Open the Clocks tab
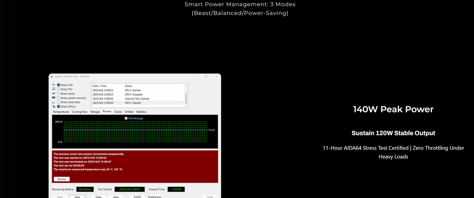Screen dimensions: 474x198 point(118,112)
